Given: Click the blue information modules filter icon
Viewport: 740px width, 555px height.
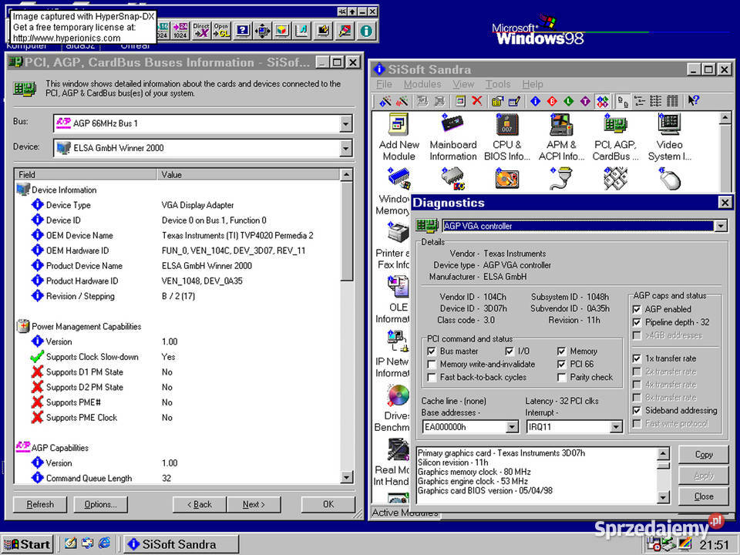Looking at the screenshot, I should click(x=535, y=100).
